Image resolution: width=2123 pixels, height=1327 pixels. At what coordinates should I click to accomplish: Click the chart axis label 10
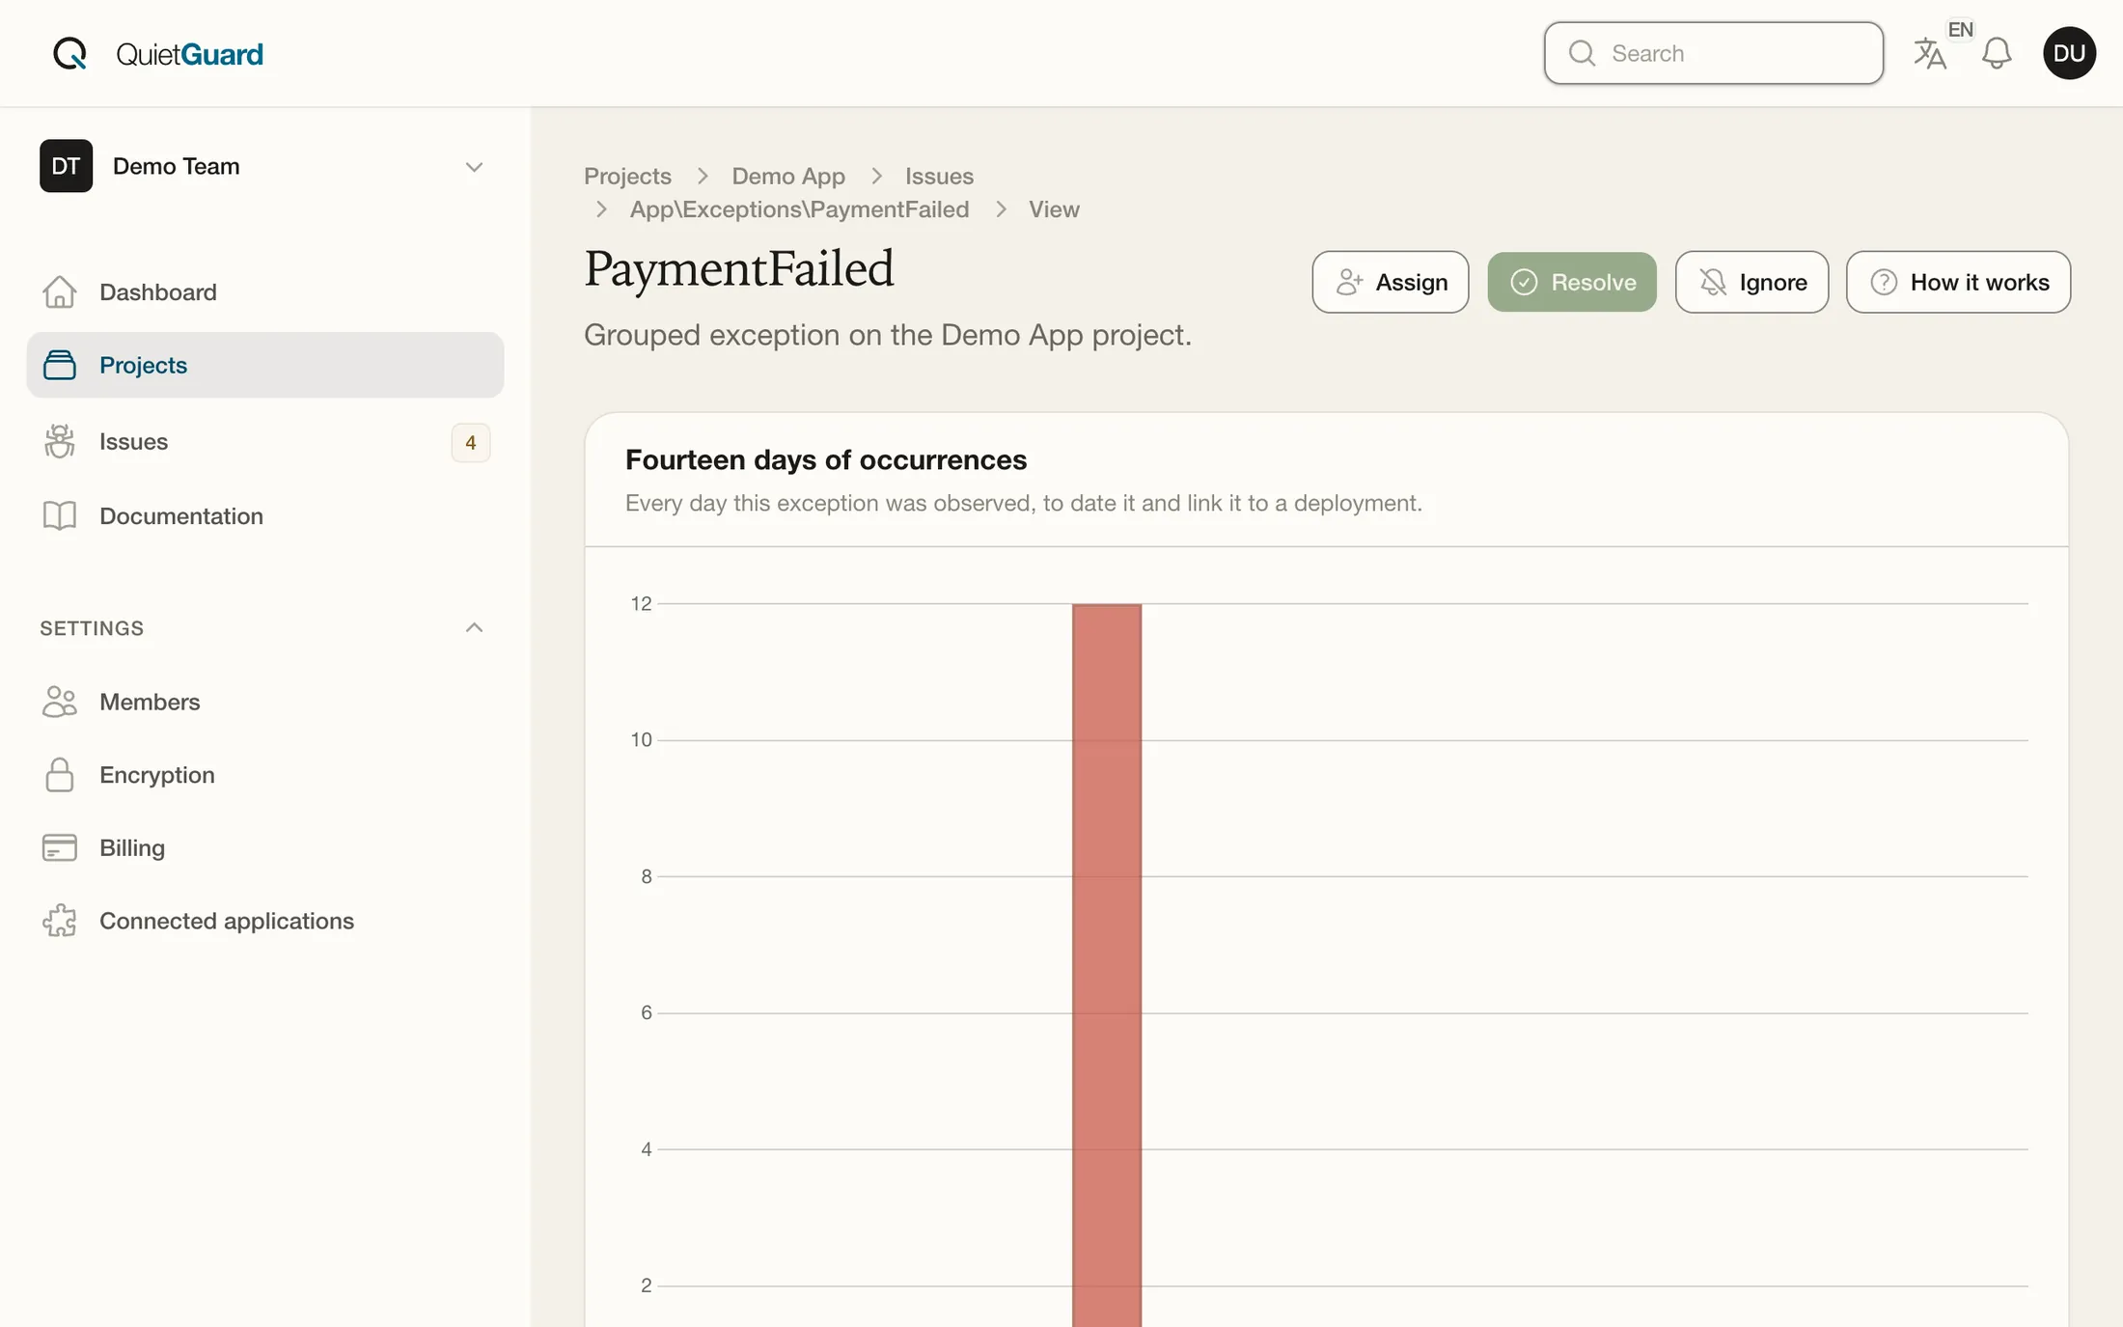pyautogui.click(x=641, y=740)
